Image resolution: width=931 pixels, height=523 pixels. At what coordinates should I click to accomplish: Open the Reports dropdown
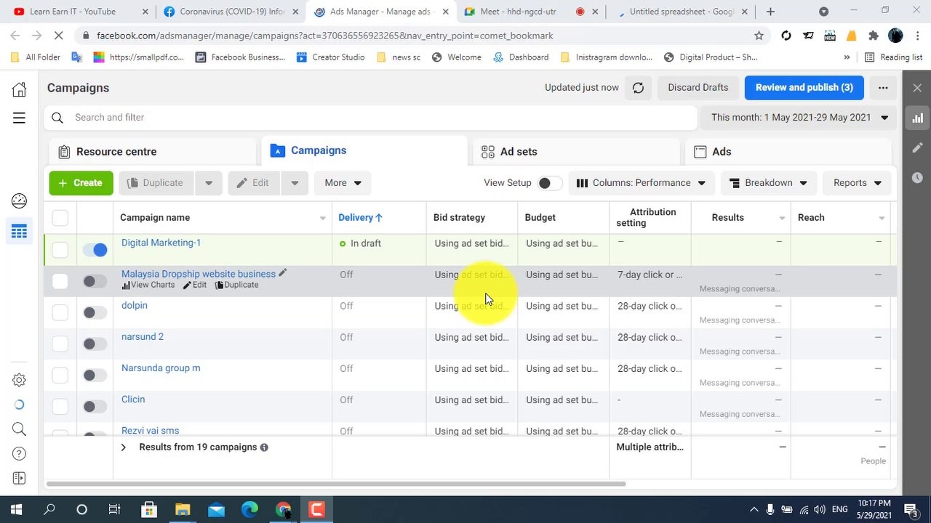[x=857, y=183]
